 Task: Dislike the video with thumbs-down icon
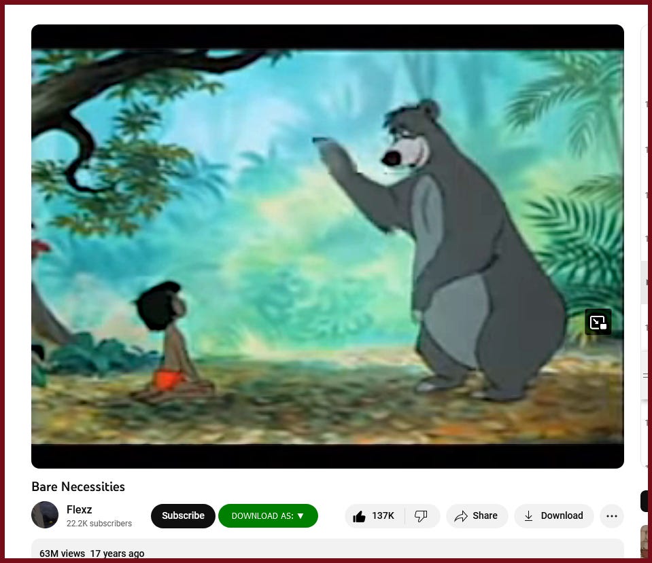coord(422,516)
